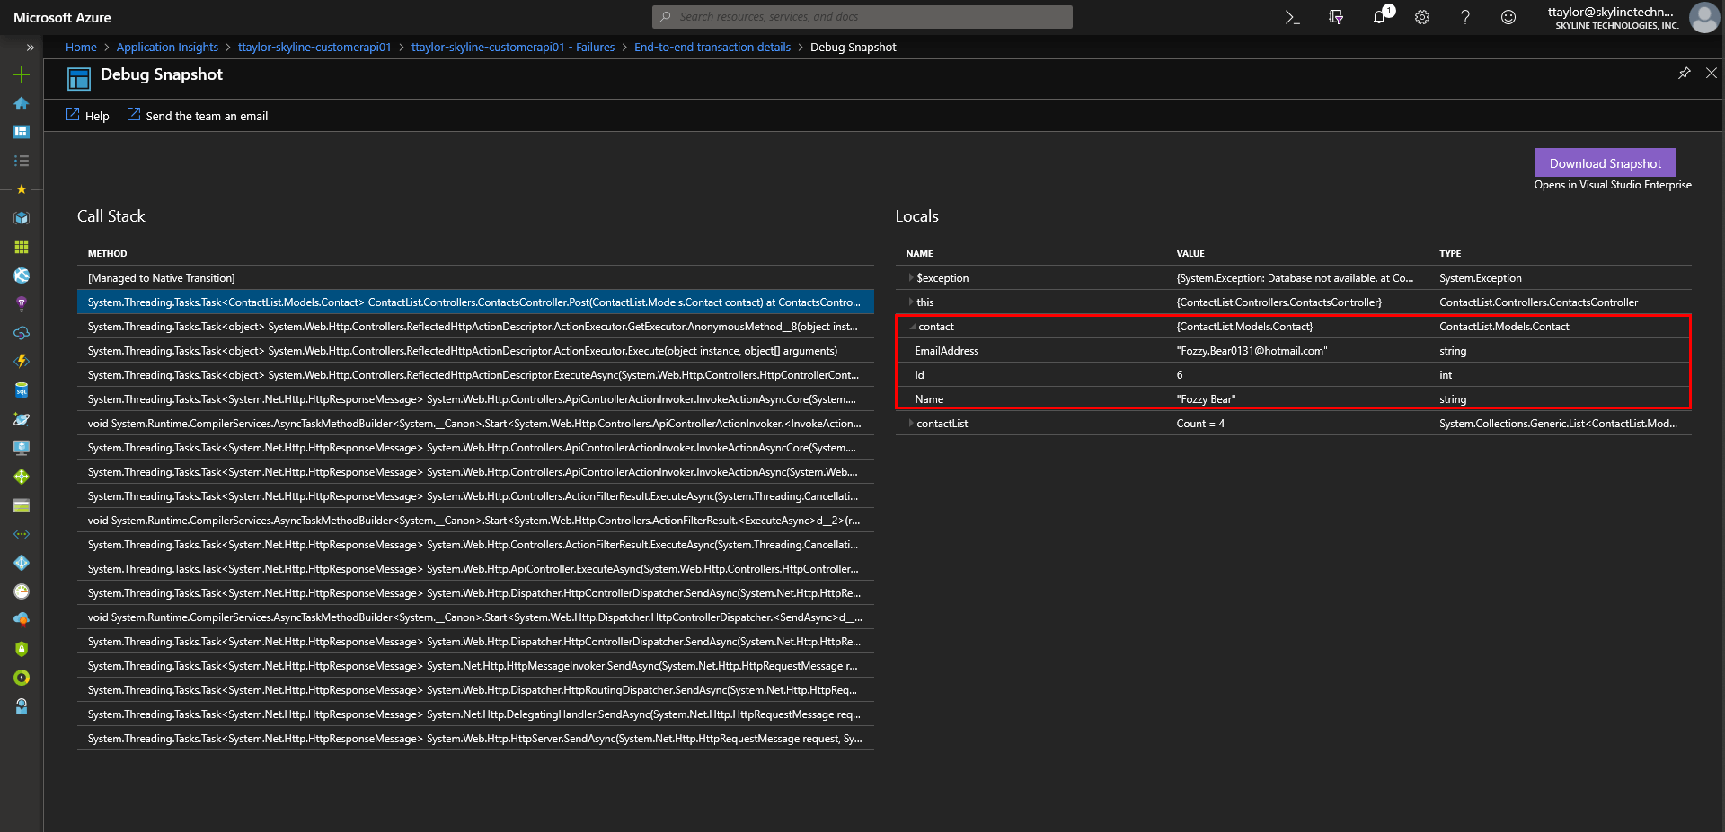This screenshot has width=1725, height=832.
Task: Open Notifications bell icon
Action: click(1379, 17)
